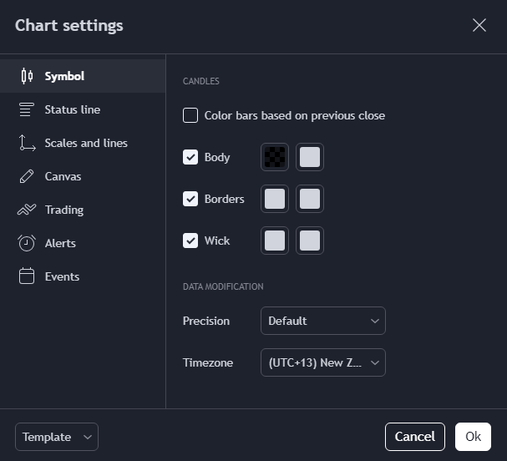Screen dimensions: 507x461
Task: Disable the Borders checkbox
Action: coord(190,199)
